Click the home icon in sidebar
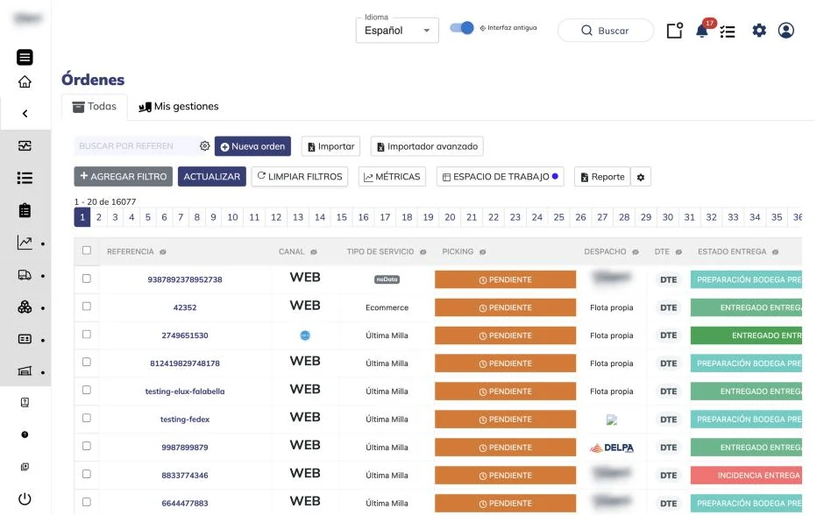824x515 pixels. point(25,82)
